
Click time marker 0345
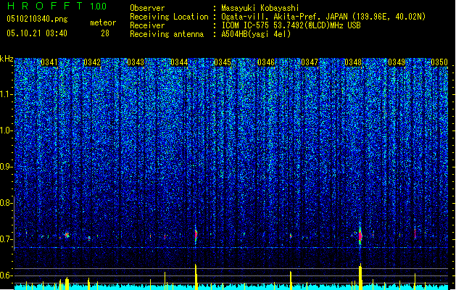[x=223, y=62]
